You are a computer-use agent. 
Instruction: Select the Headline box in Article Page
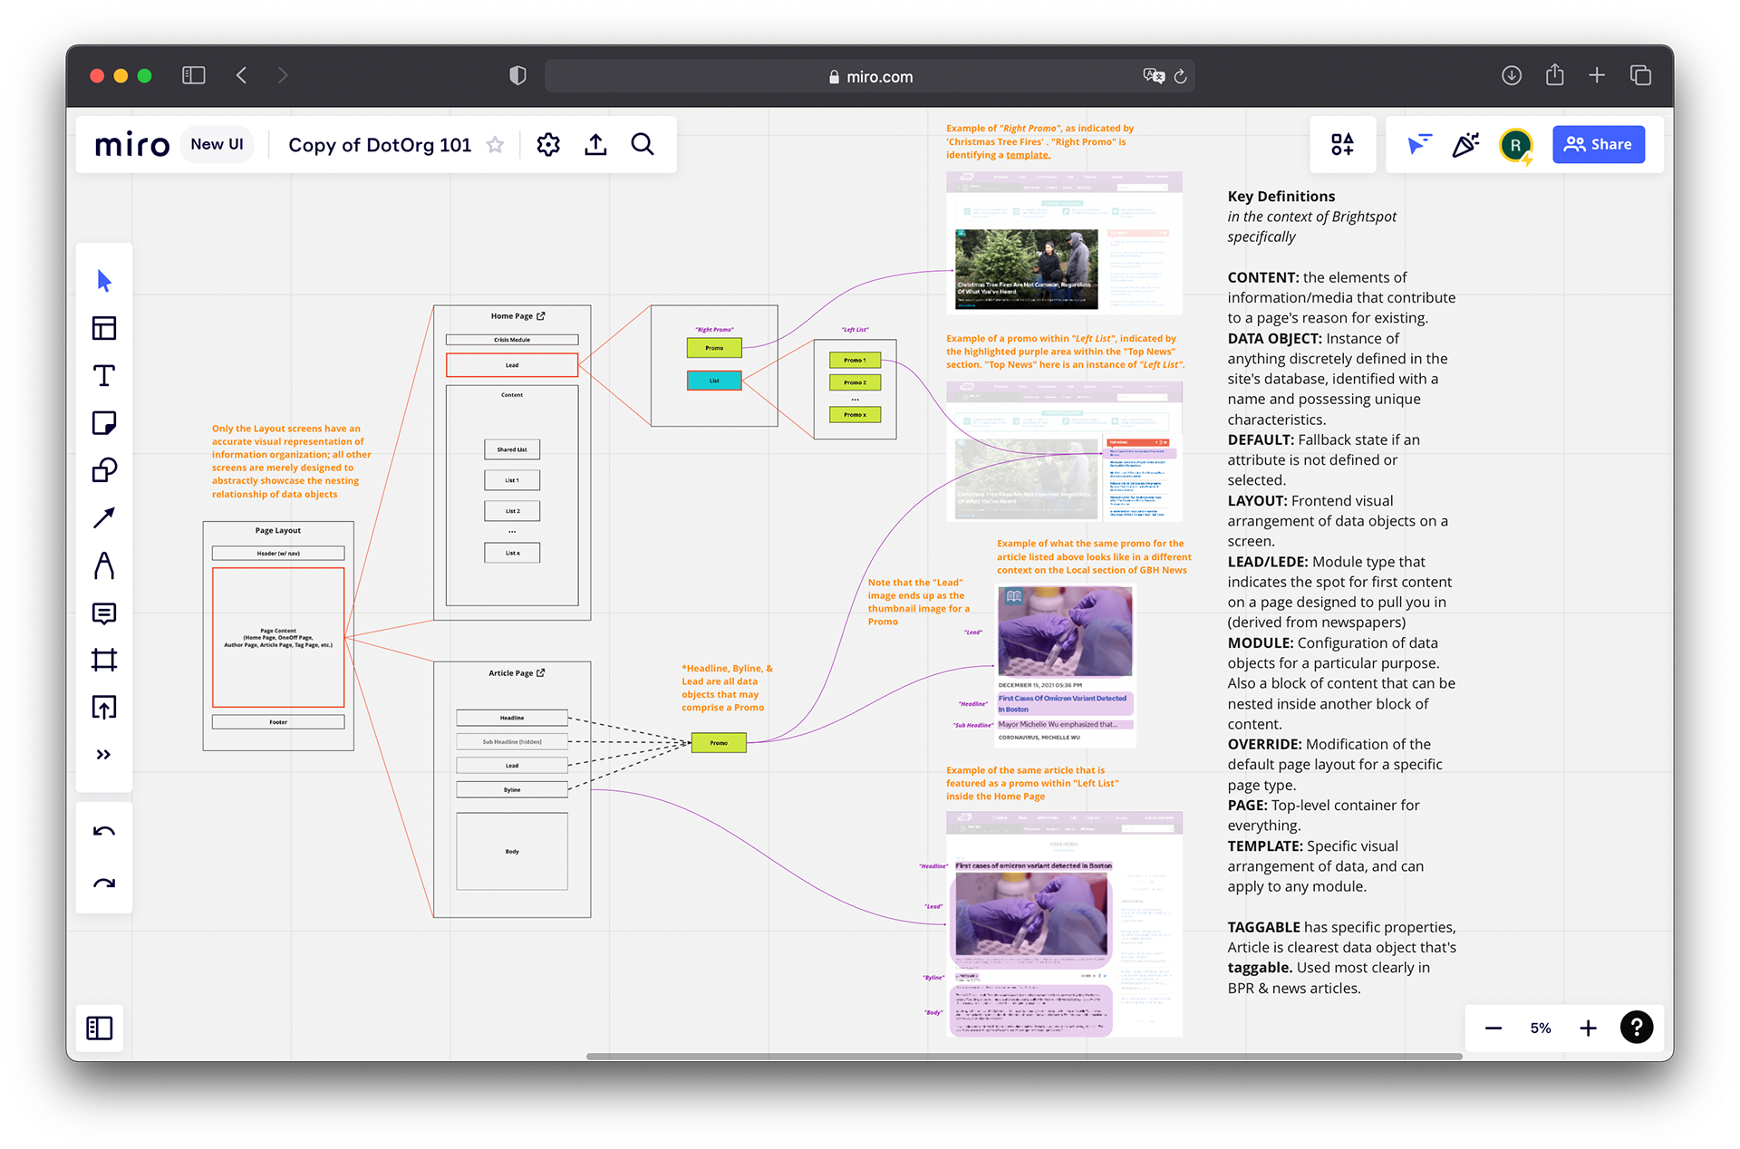tap(512, 718)
